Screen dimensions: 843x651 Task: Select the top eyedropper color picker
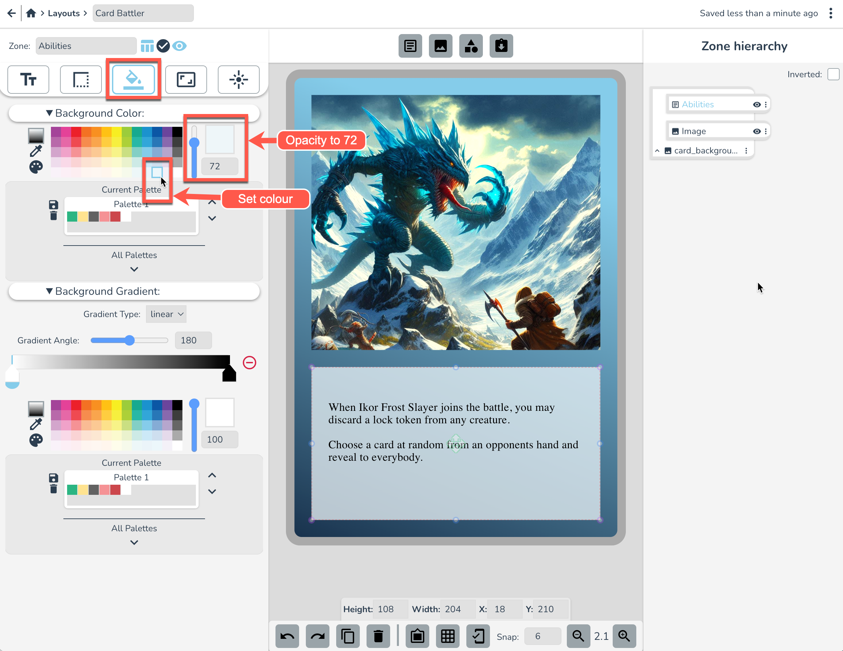(x=36, y=151)
